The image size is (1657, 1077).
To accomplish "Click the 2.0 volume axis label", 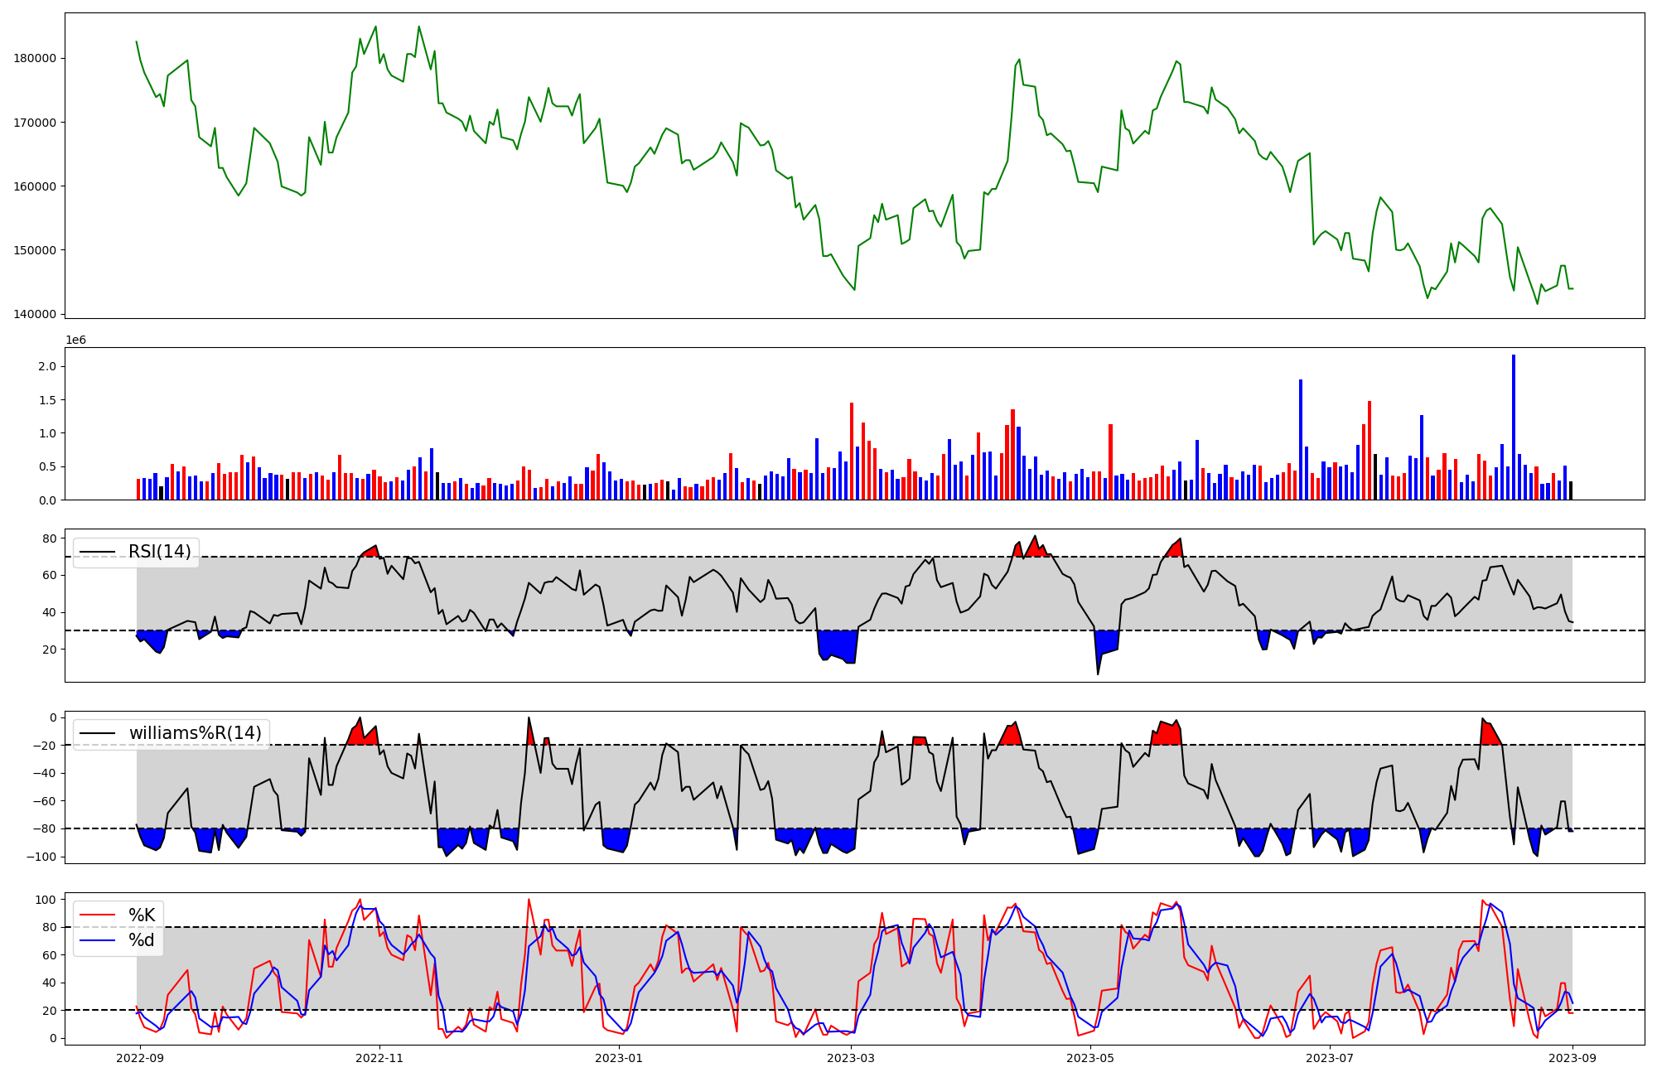I will 49,366.
